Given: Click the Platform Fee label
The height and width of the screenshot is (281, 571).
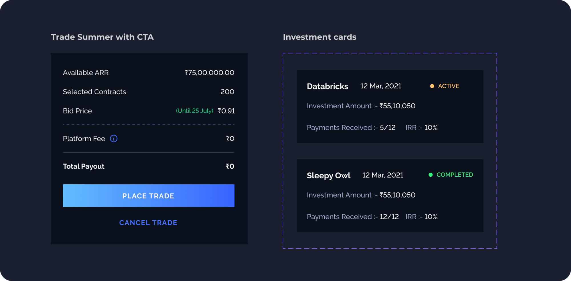Looking at the screenshot, I should [x=84, y=139].
